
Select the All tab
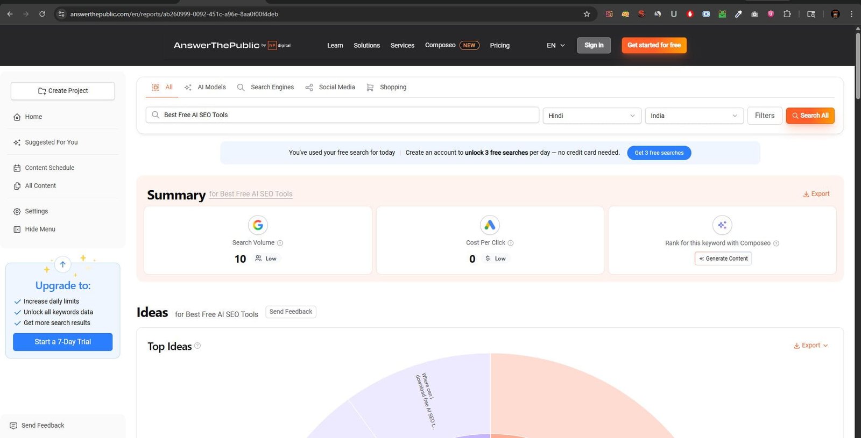[162, 87]
